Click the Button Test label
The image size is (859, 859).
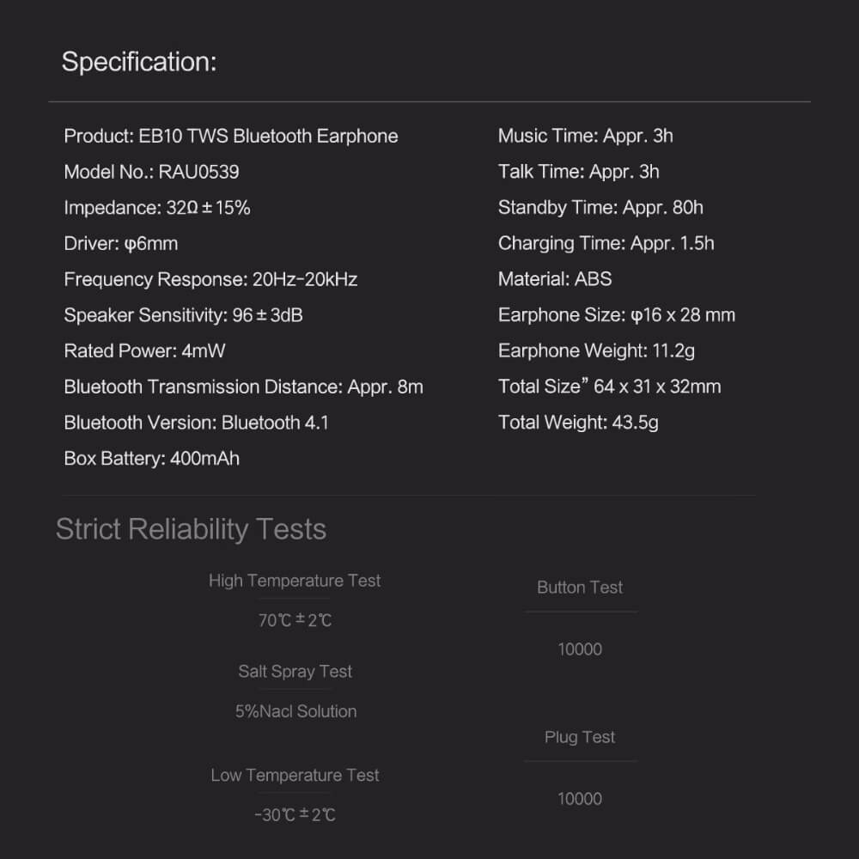point(580,588)
